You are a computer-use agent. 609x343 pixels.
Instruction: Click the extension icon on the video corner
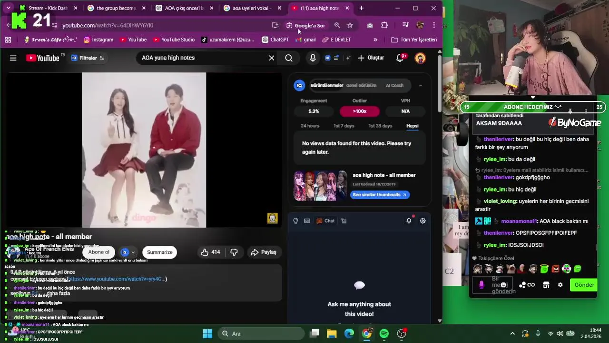272,218
